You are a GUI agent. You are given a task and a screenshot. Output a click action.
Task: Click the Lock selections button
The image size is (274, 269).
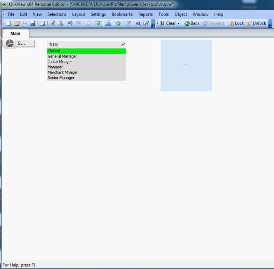click(236, 24)
